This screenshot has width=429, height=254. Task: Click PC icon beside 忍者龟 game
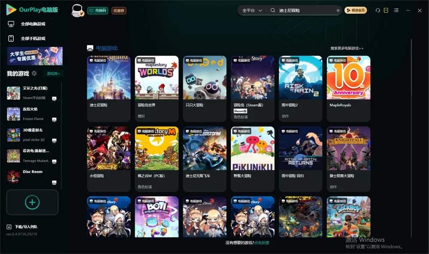coord(54,161)
